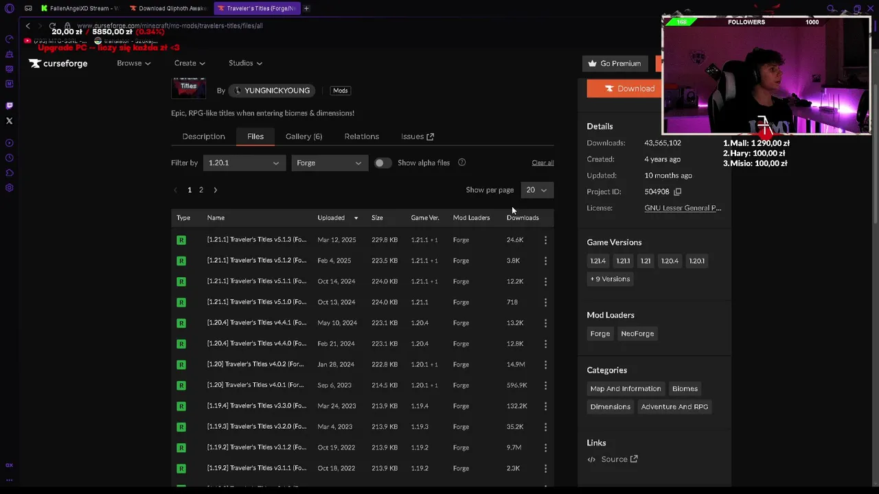Click the Go Premium button
879x494 pixels.
(x=615, y=63)
